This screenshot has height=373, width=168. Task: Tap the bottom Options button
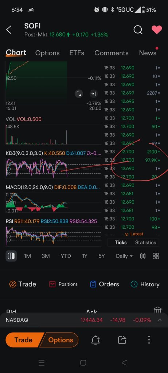click(60, 340)
